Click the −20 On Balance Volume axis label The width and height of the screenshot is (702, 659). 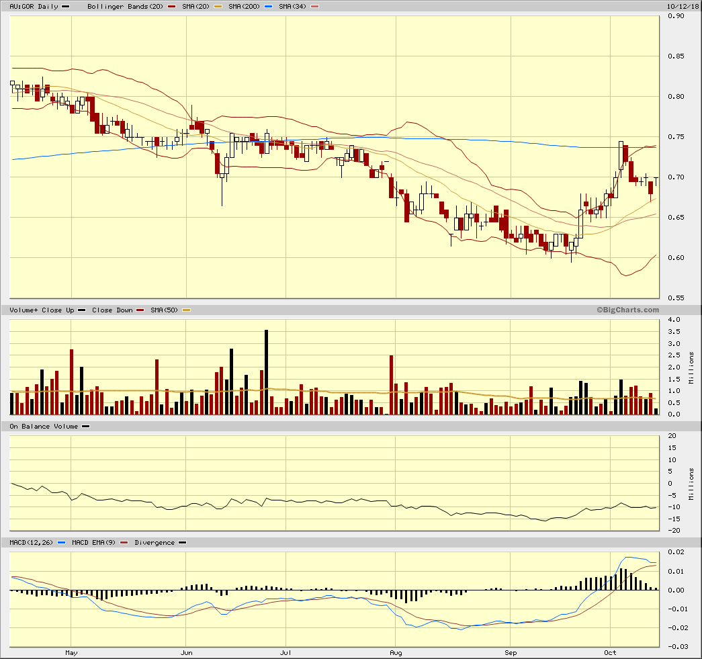click(x=674, y=531)
